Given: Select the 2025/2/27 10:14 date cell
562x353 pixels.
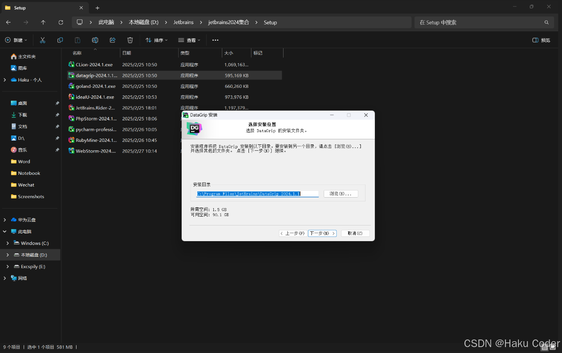Looking at the screenshot, I should pos(139,151).
